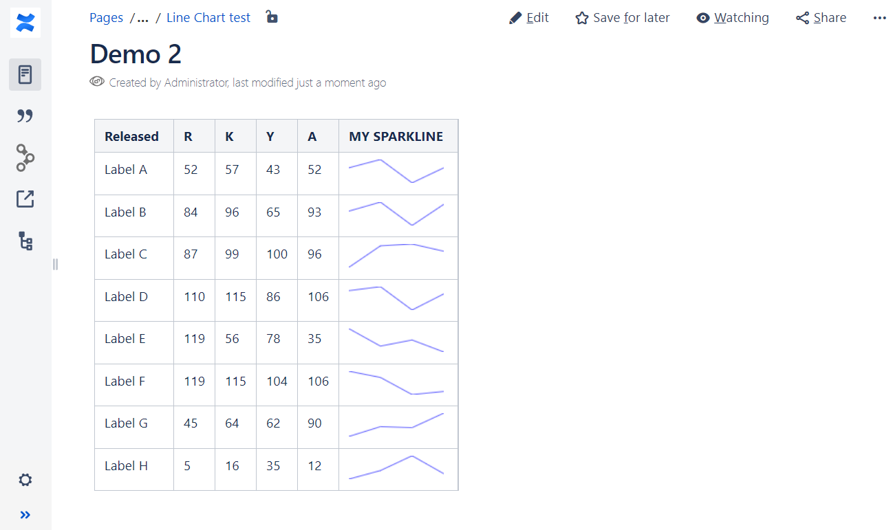
Task: Open the Label A link
Action: click(x=125, y=169)
